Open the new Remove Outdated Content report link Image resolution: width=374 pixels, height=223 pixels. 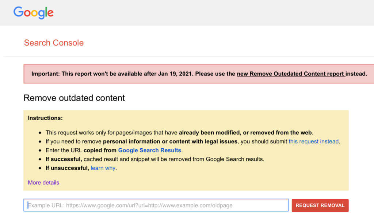[x=291, y=74]
